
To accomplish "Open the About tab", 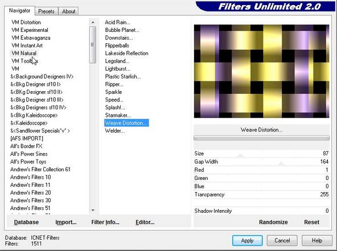I will pos(68,11).
